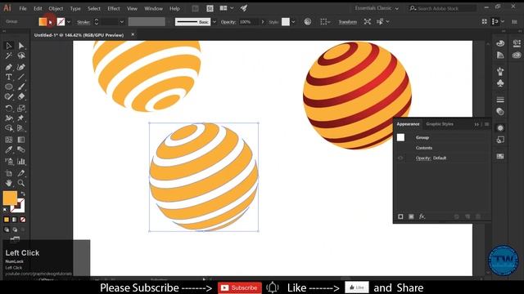524x294 pixels.
Task: Select the Artboard tool
Action: 9,173
